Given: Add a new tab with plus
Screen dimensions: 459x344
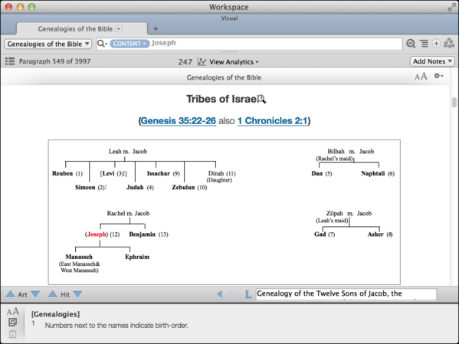Looking at the screenshot, I should click(x=156, y=28).
